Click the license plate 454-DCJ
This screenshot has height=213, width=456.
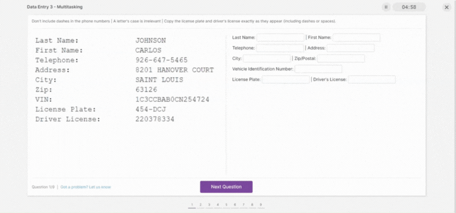pos(150,109)
